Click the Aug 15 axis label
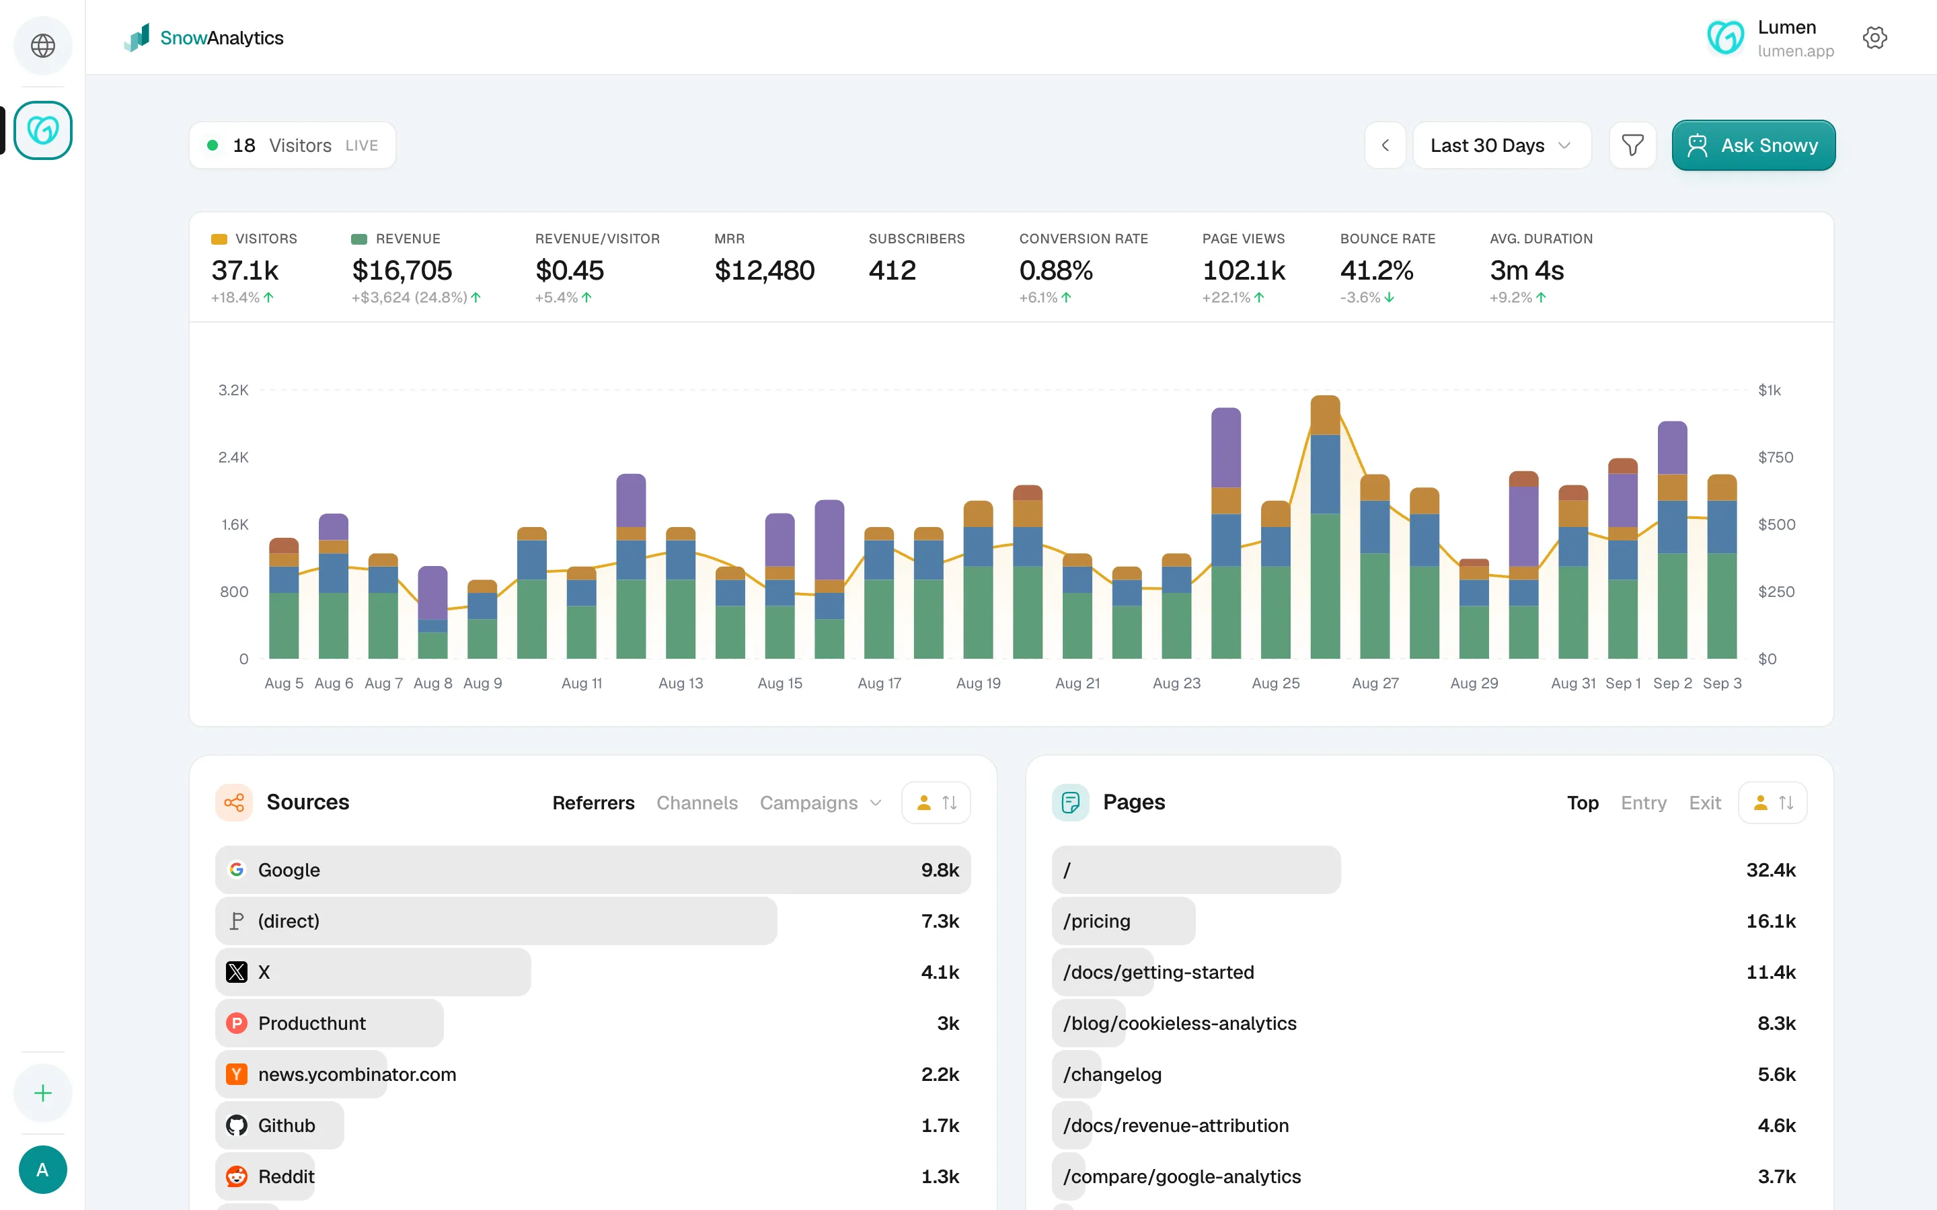 click(x=780, y=684)
